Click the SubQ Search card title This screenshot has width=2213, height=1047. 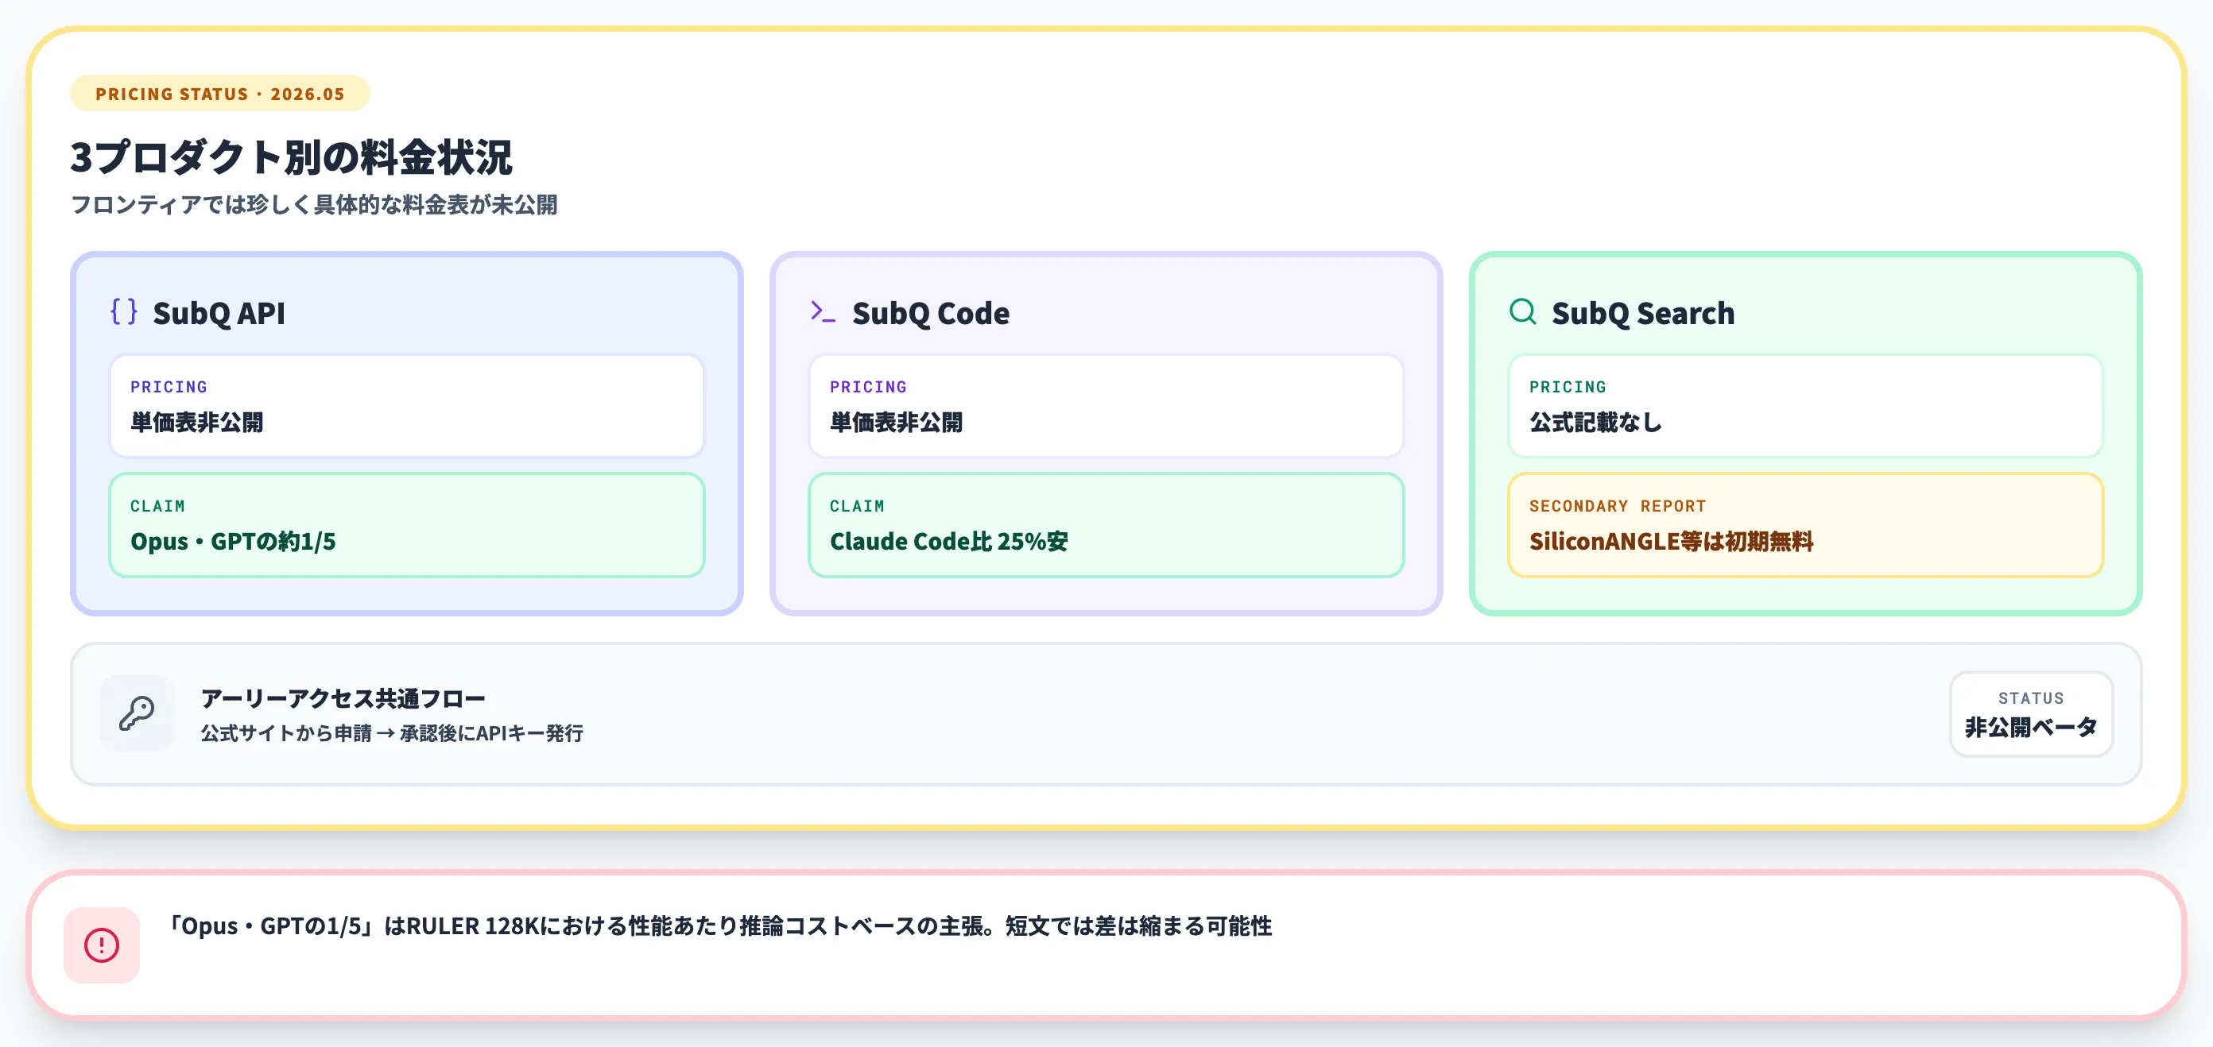tap(1642, 313)
